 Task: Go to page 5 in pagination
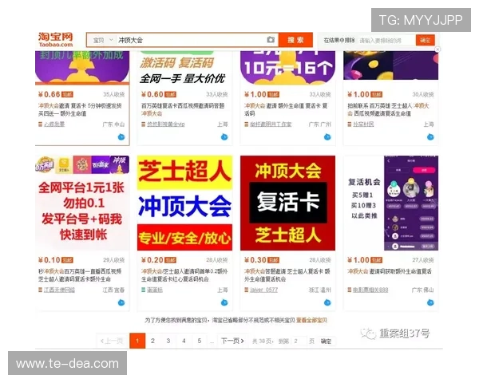[200, 341]
